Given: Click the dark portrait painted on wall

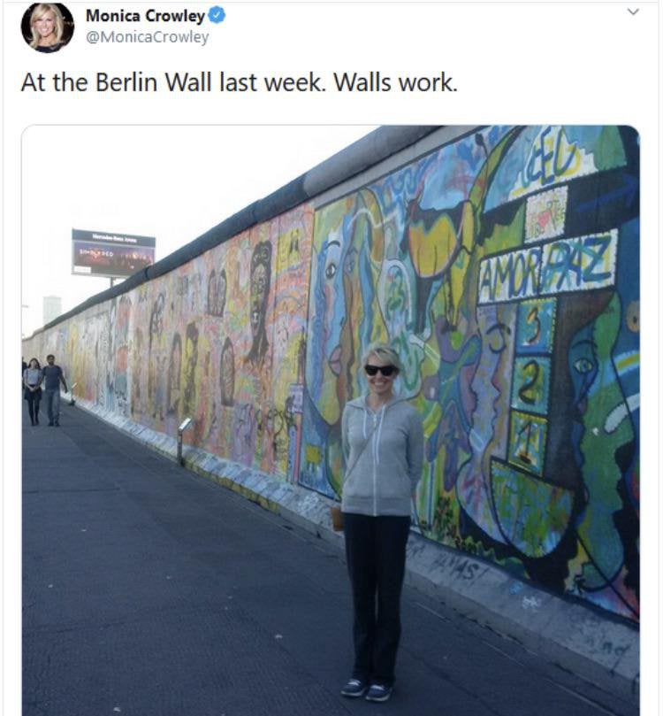Looking at the screenshot, I should 260,302.
